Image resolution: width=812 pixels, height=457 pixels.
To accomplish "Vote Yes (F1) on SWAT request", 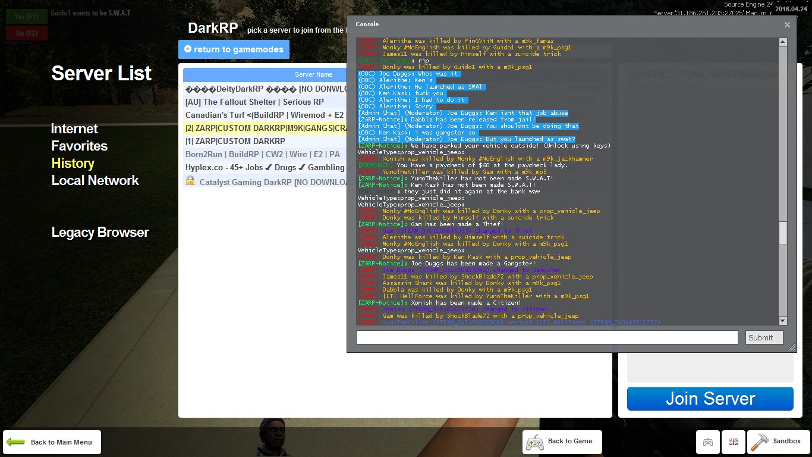I will coord(26,17).
